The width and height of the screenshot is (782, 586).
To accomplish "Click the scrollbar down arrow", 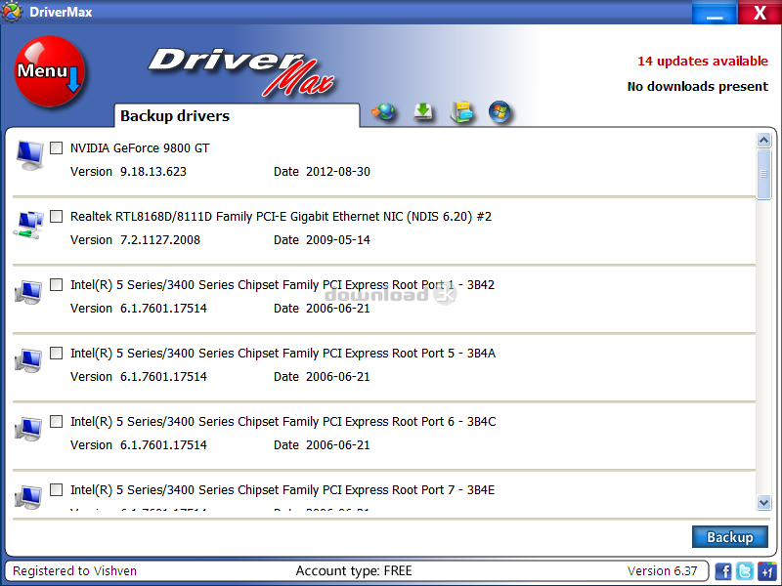I will tap(763, 502).
